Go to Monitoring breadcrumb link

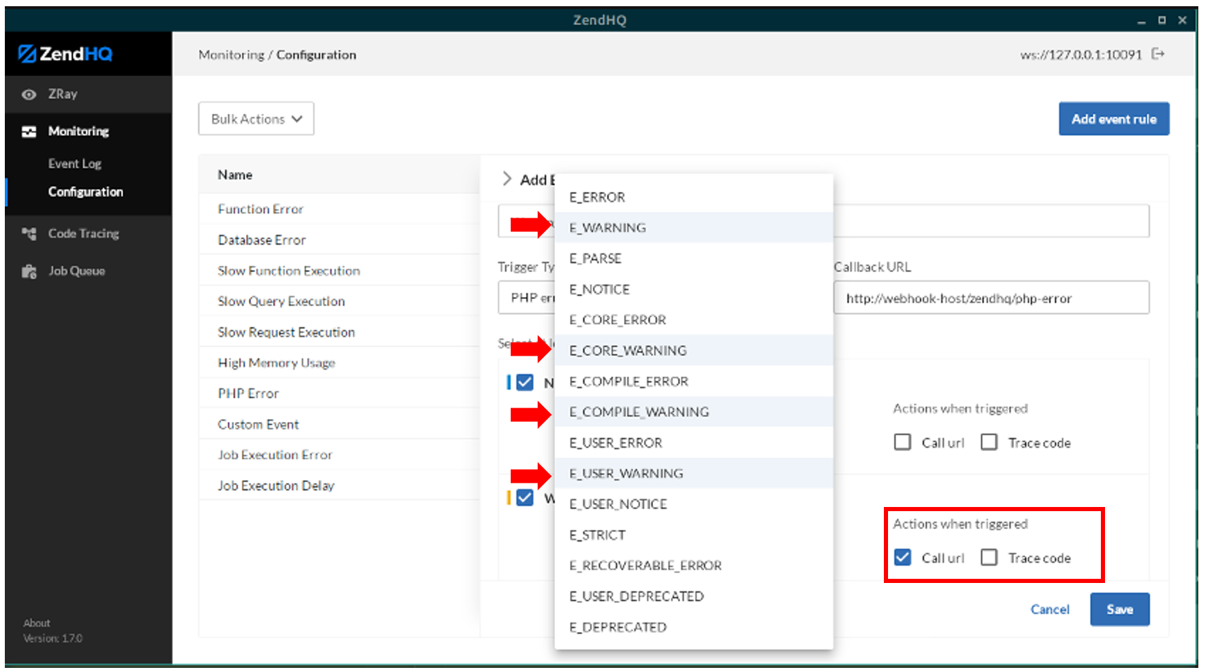(232, 55)
